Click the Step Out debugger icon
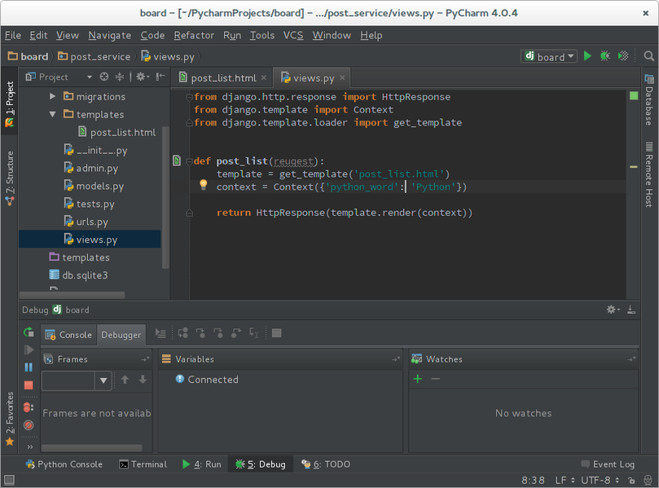 coord(236,333)
